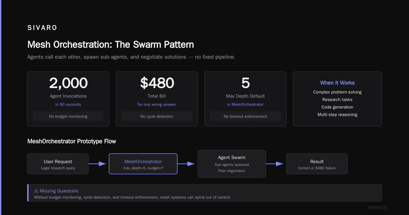Viewport: 409px width, 215px height.
Task: Click the $480 Total Bill figure
Action: (157, 83)
